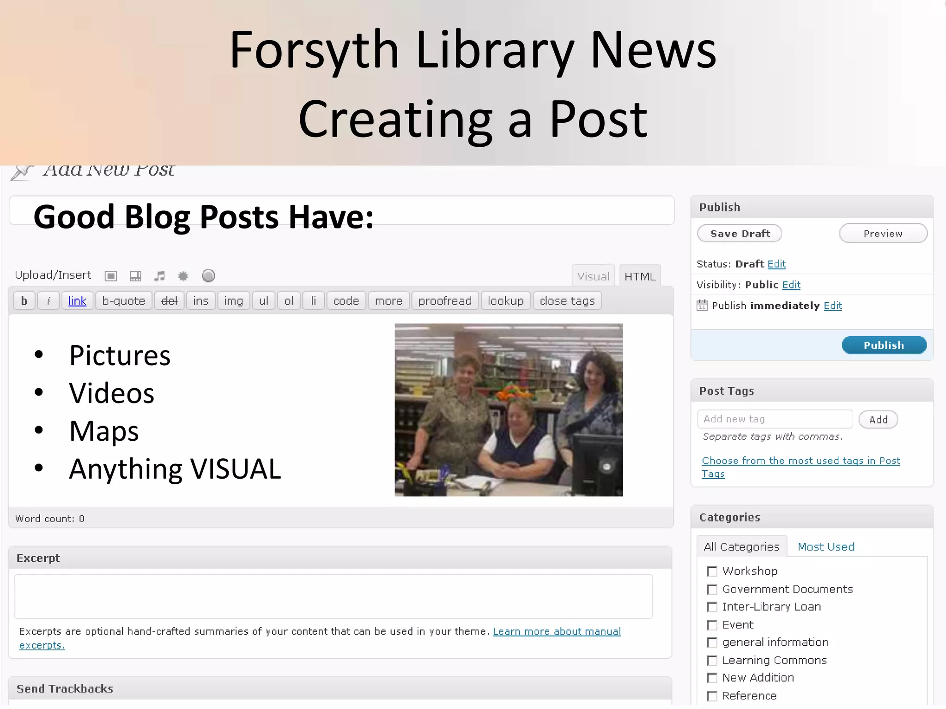Viewport: 946px width, 709px height.
Task: Collapse the Post Tags panel header
Action: (812, 391)
